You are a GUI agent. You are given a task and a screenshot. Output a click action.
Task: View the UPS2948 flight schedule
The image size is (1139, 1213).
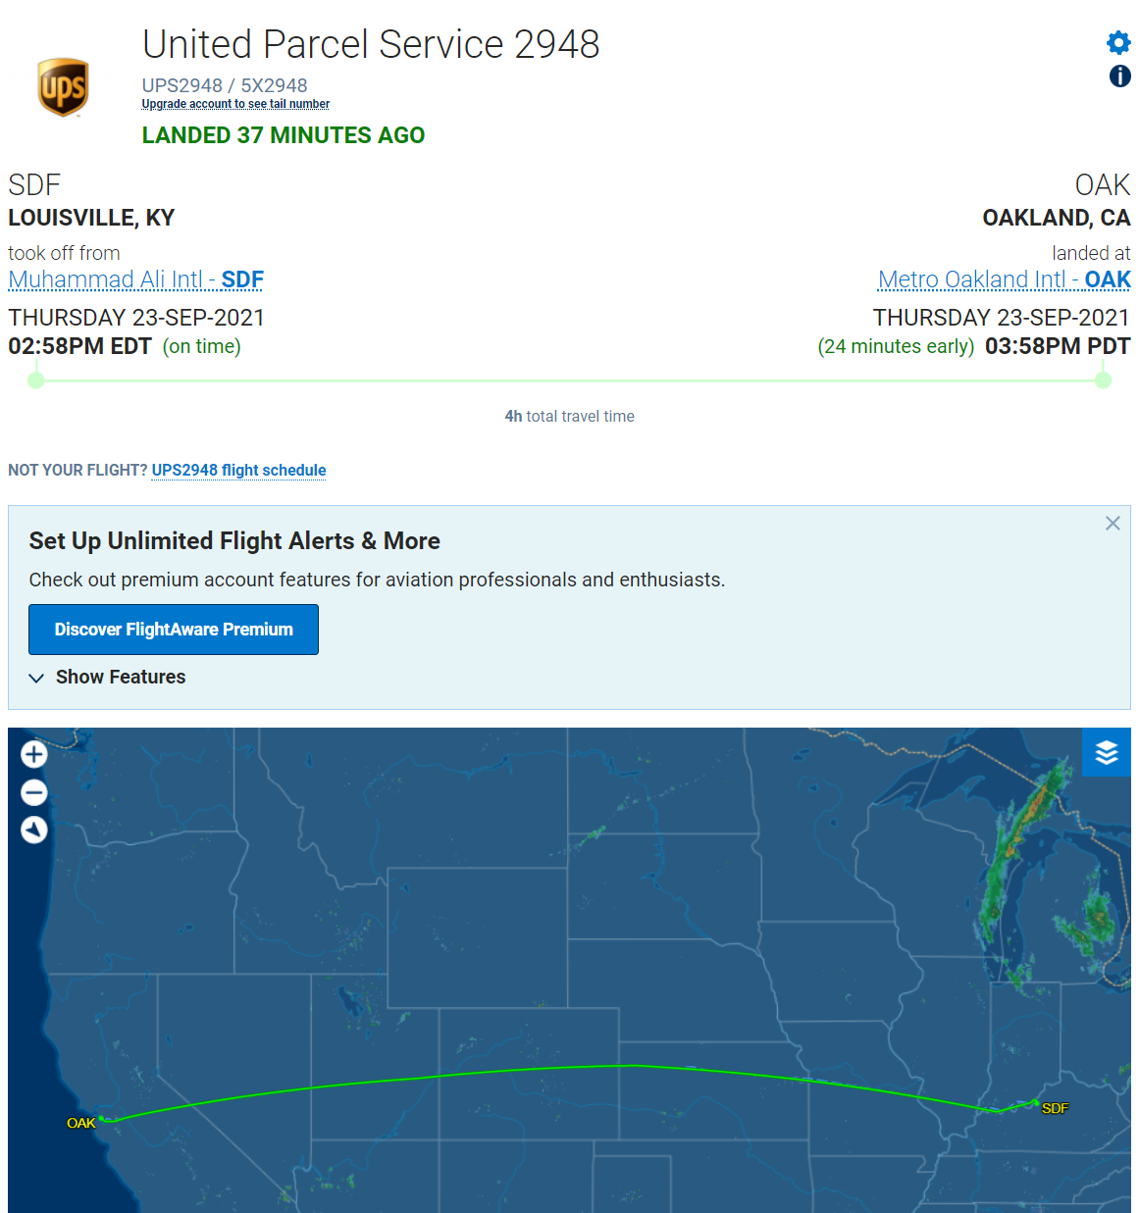(238, 471)
